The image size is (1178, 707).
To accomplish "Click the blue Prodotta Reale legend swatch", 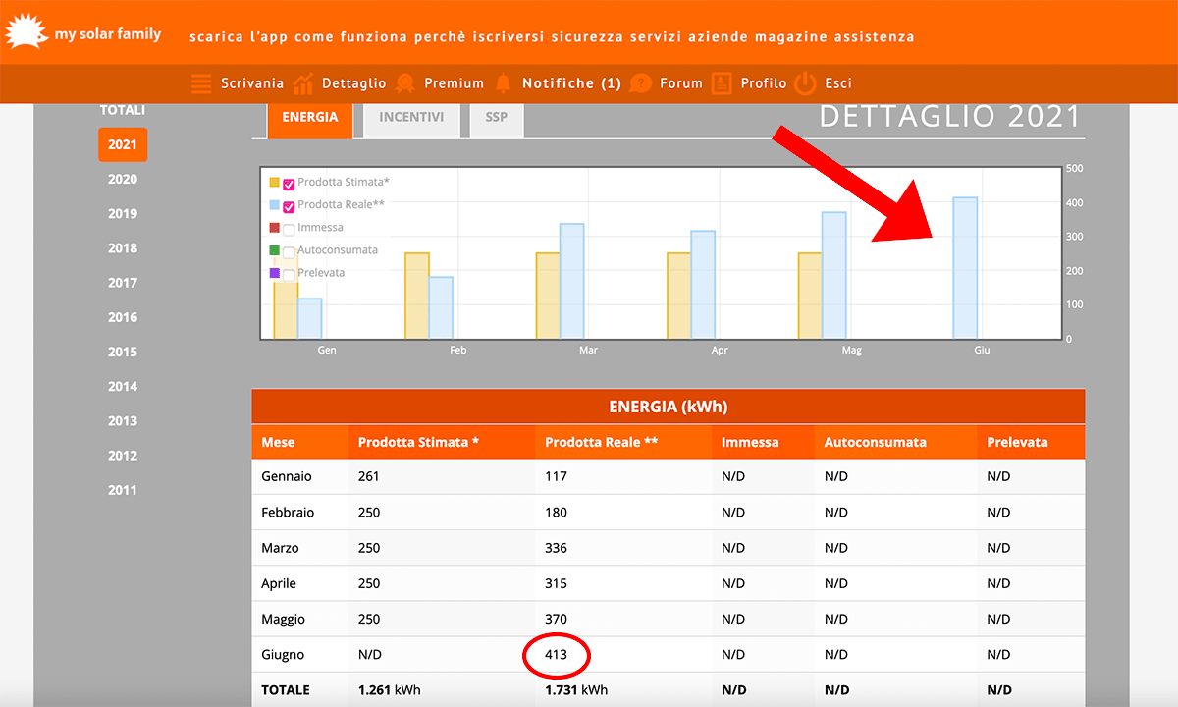I will click(275, 204).
